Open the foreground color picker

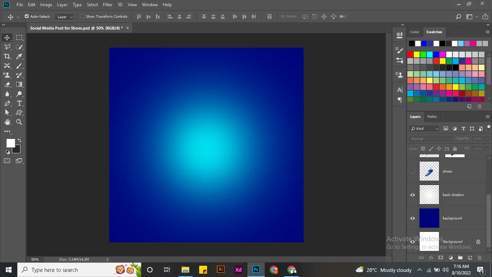click(x=10, y=143)
